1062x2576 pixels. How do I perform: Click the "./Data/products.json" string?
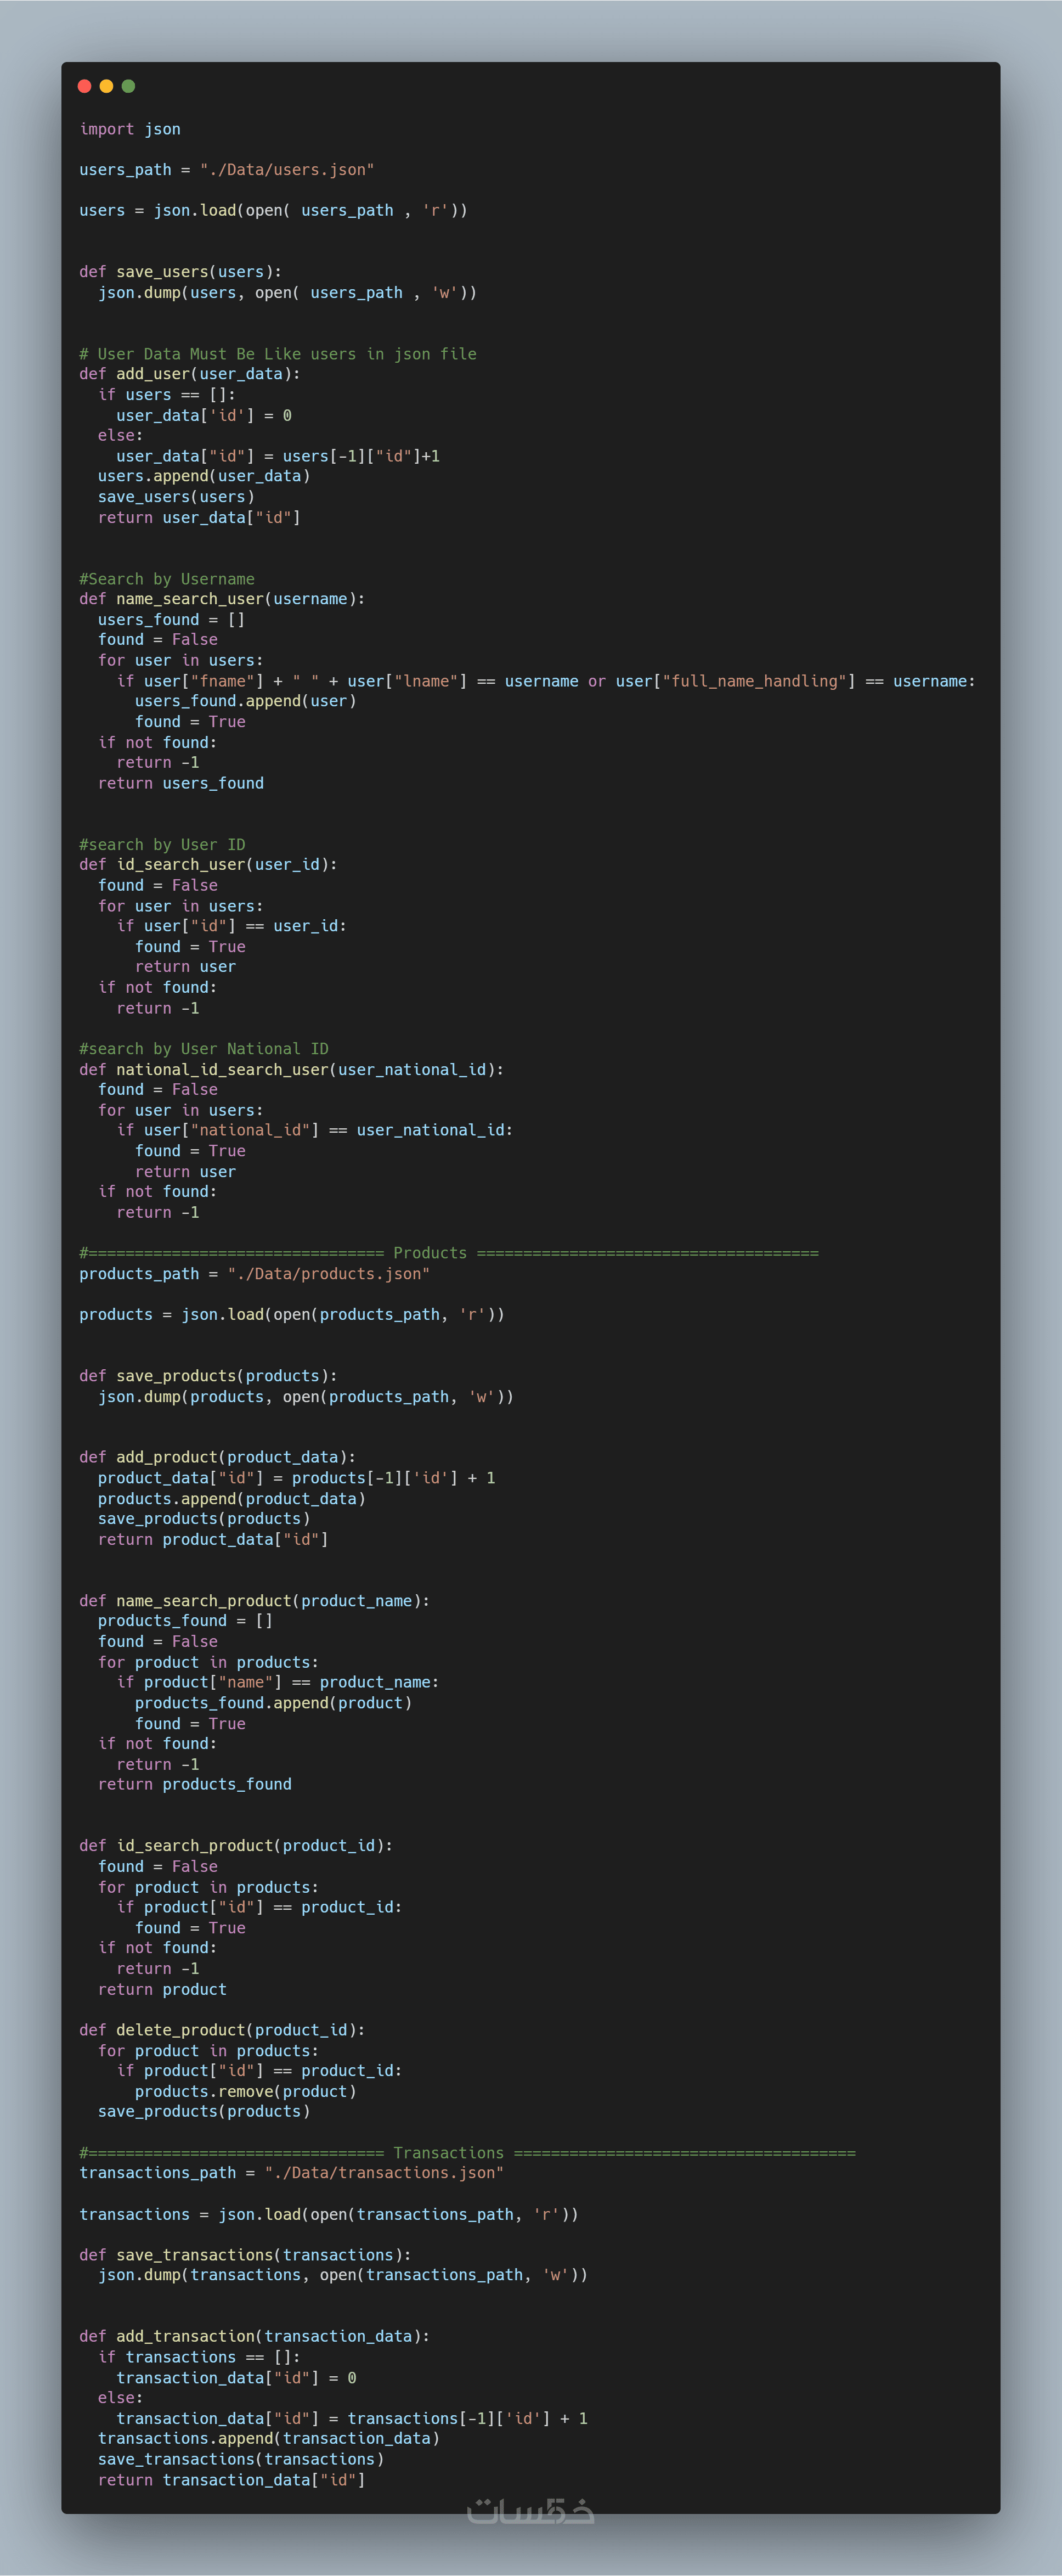329,1274
